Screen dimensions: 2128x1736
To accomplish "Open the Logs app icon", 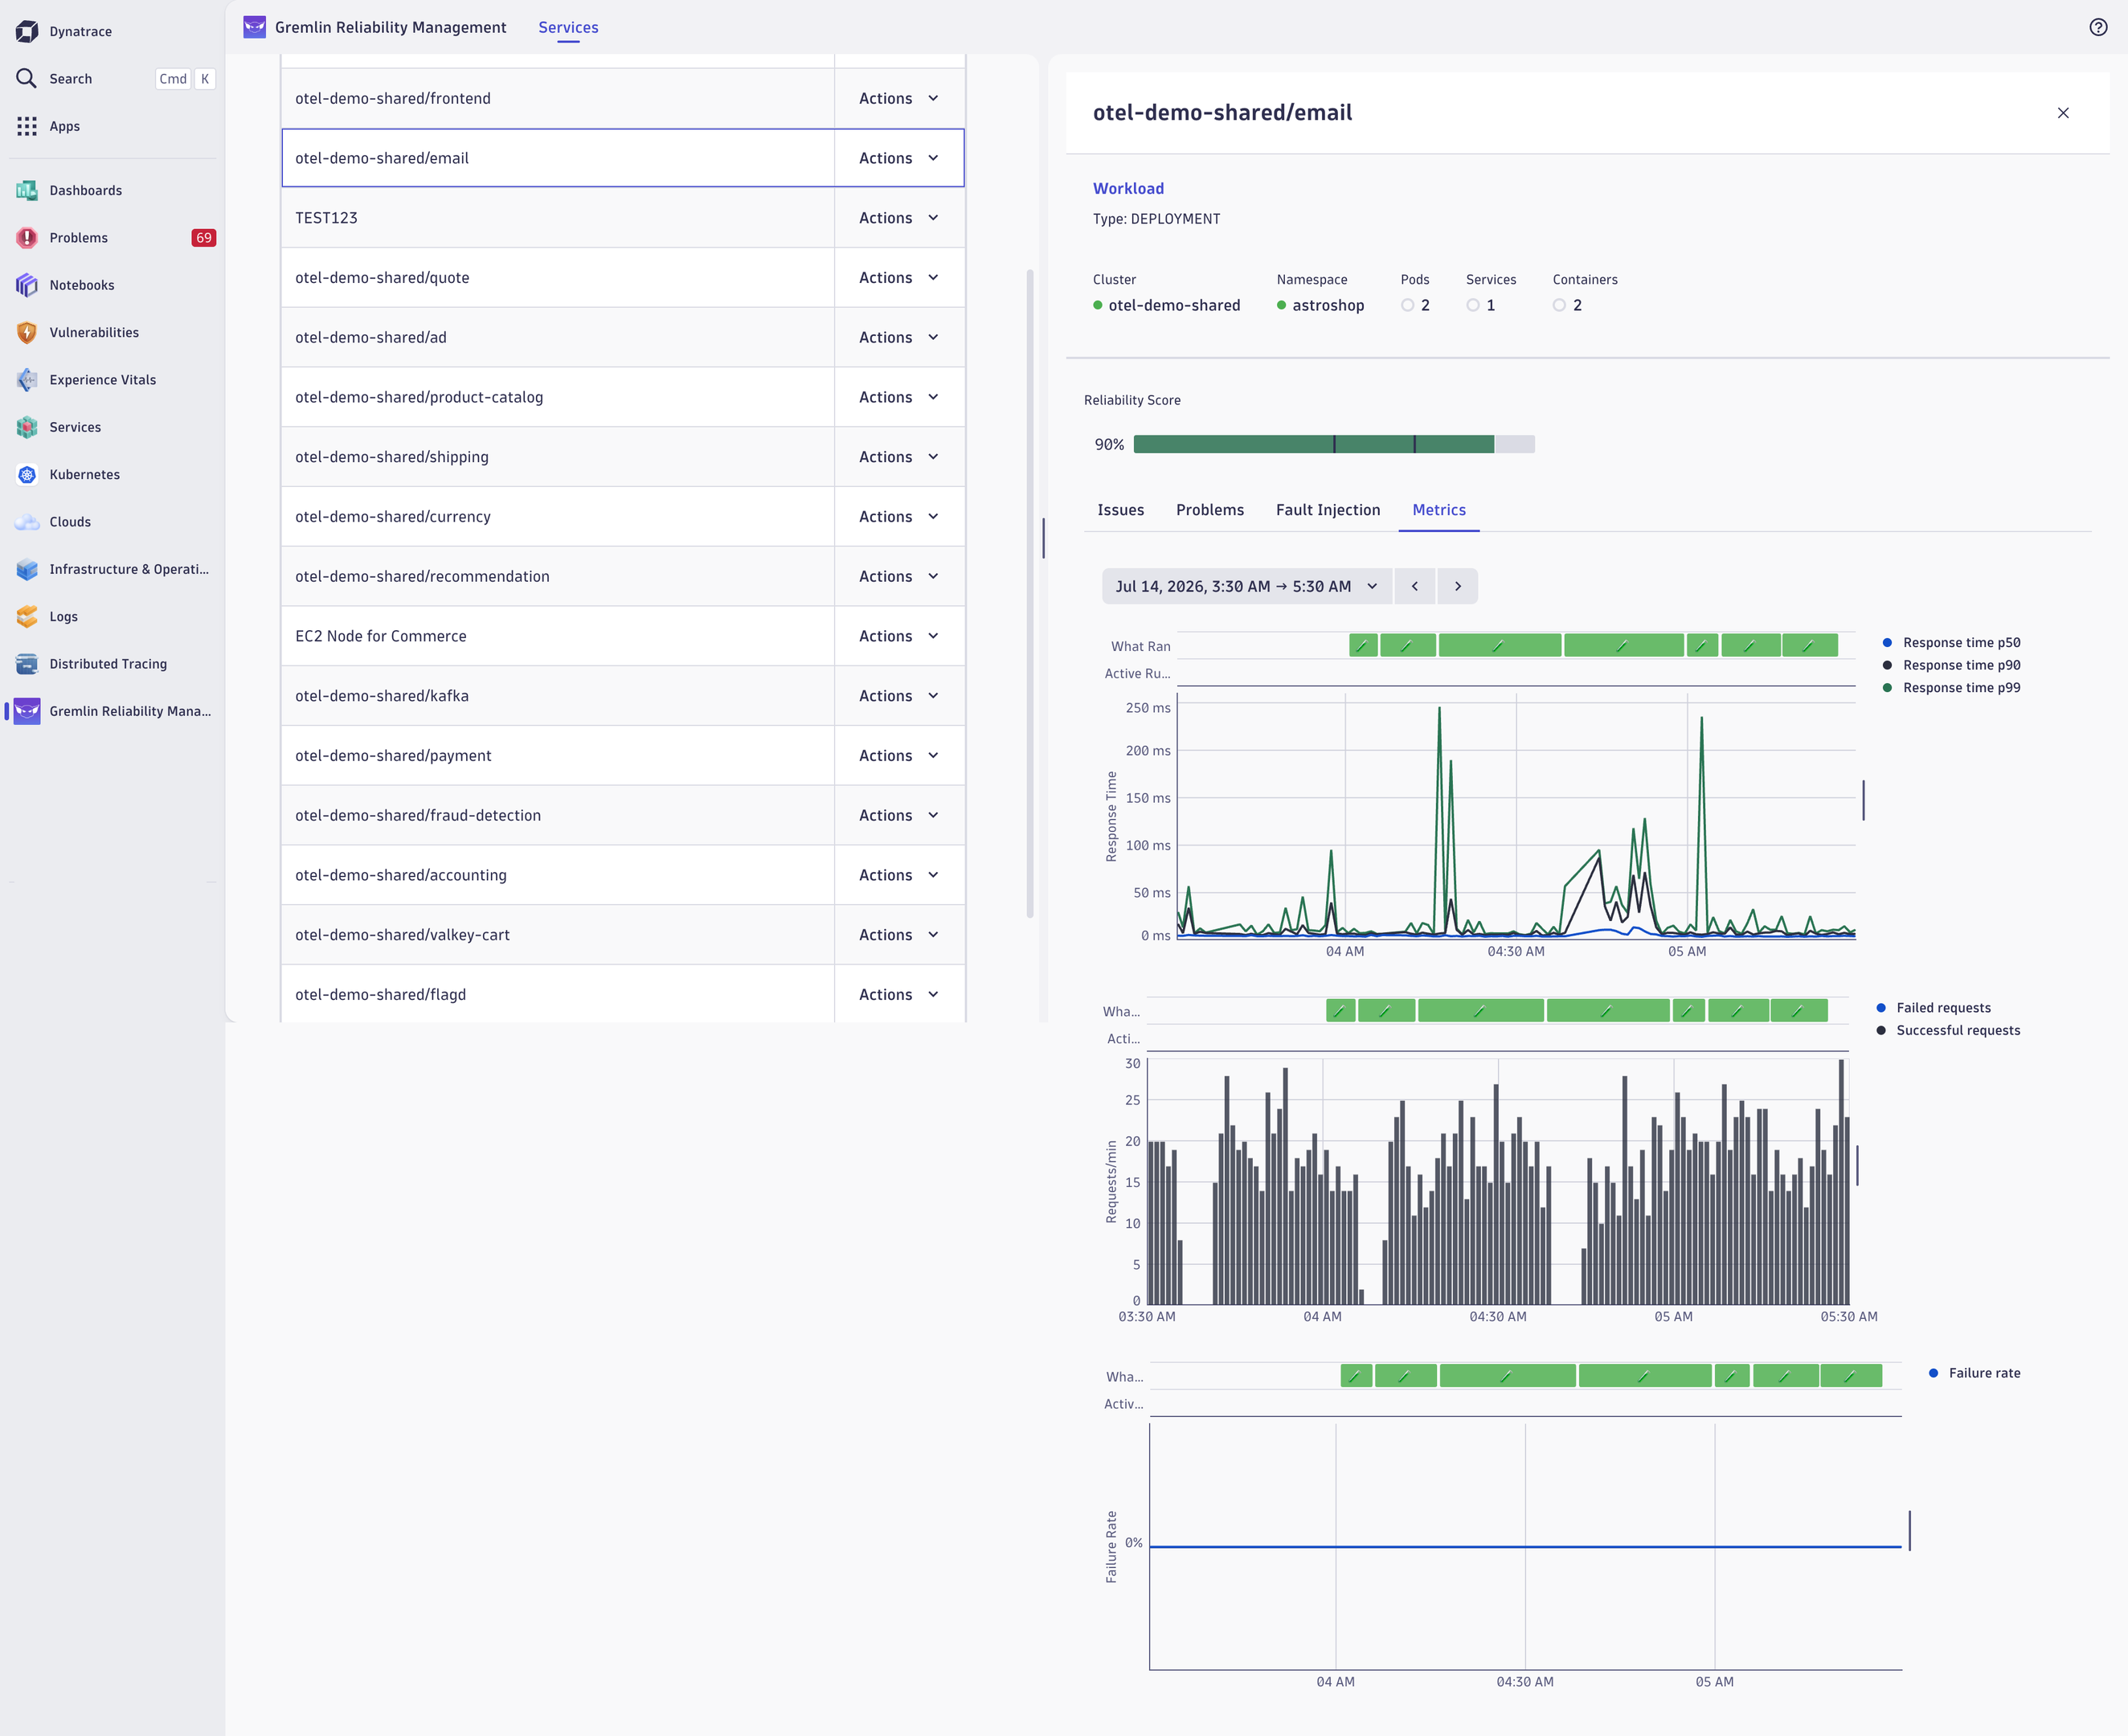I will coord(27,616).
